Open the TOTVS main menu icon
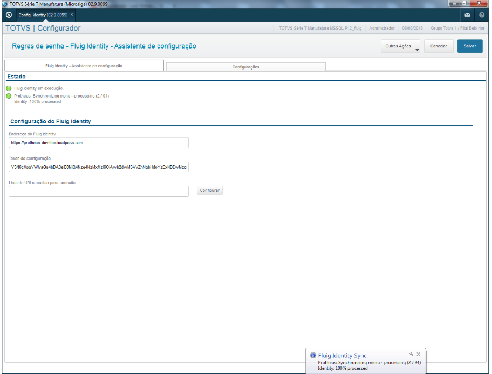Screen dimensions: 492x374 coord(9,15)
